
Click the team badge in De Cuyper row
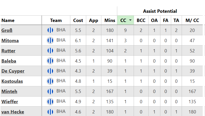tap(50, 71)
